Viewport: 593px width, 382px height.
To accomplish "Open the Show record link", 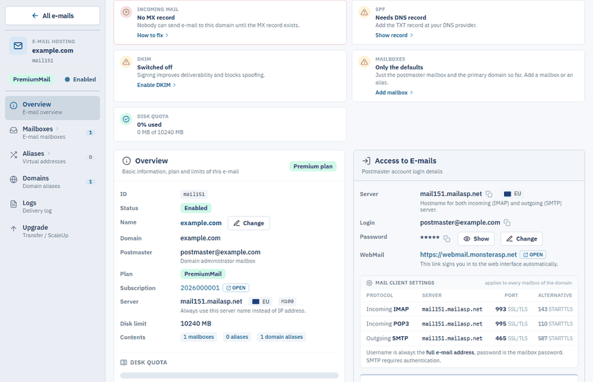I will pos(394,35).
